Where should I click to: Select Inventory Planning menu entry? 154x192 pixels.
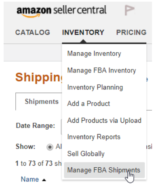[95, 87]
